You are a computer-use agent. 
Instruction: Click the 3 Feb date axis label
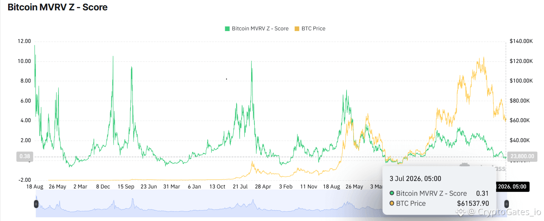pyautogui.click(x=286, y=187)
